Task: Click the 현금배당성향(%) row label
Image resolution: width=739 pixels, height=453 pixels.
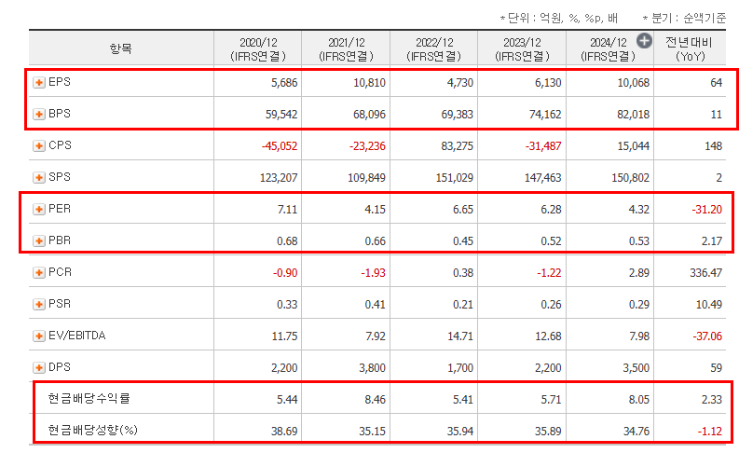Action: pyautogui.click(x=92, y=430)
